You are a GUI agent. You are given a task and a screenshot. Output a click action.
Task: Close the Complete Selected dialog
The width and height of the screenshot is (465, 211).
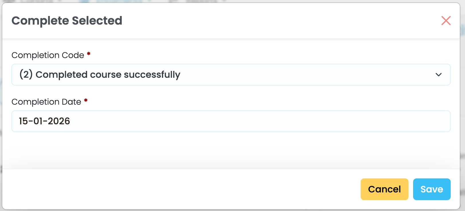pos(446,21)
